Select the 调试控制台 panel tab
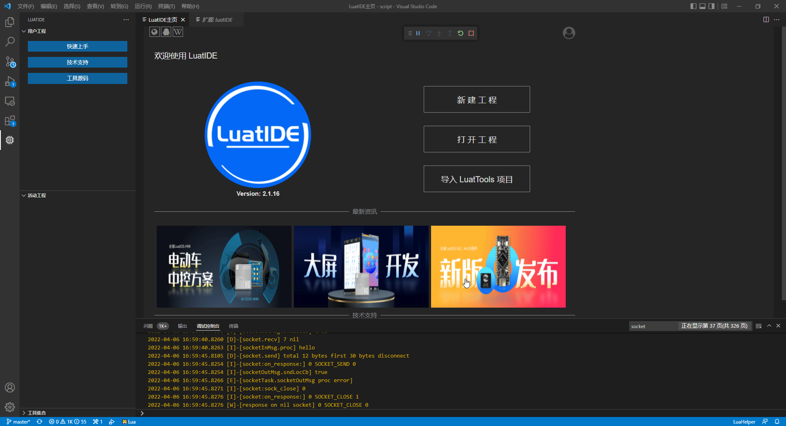 [208, 326]
